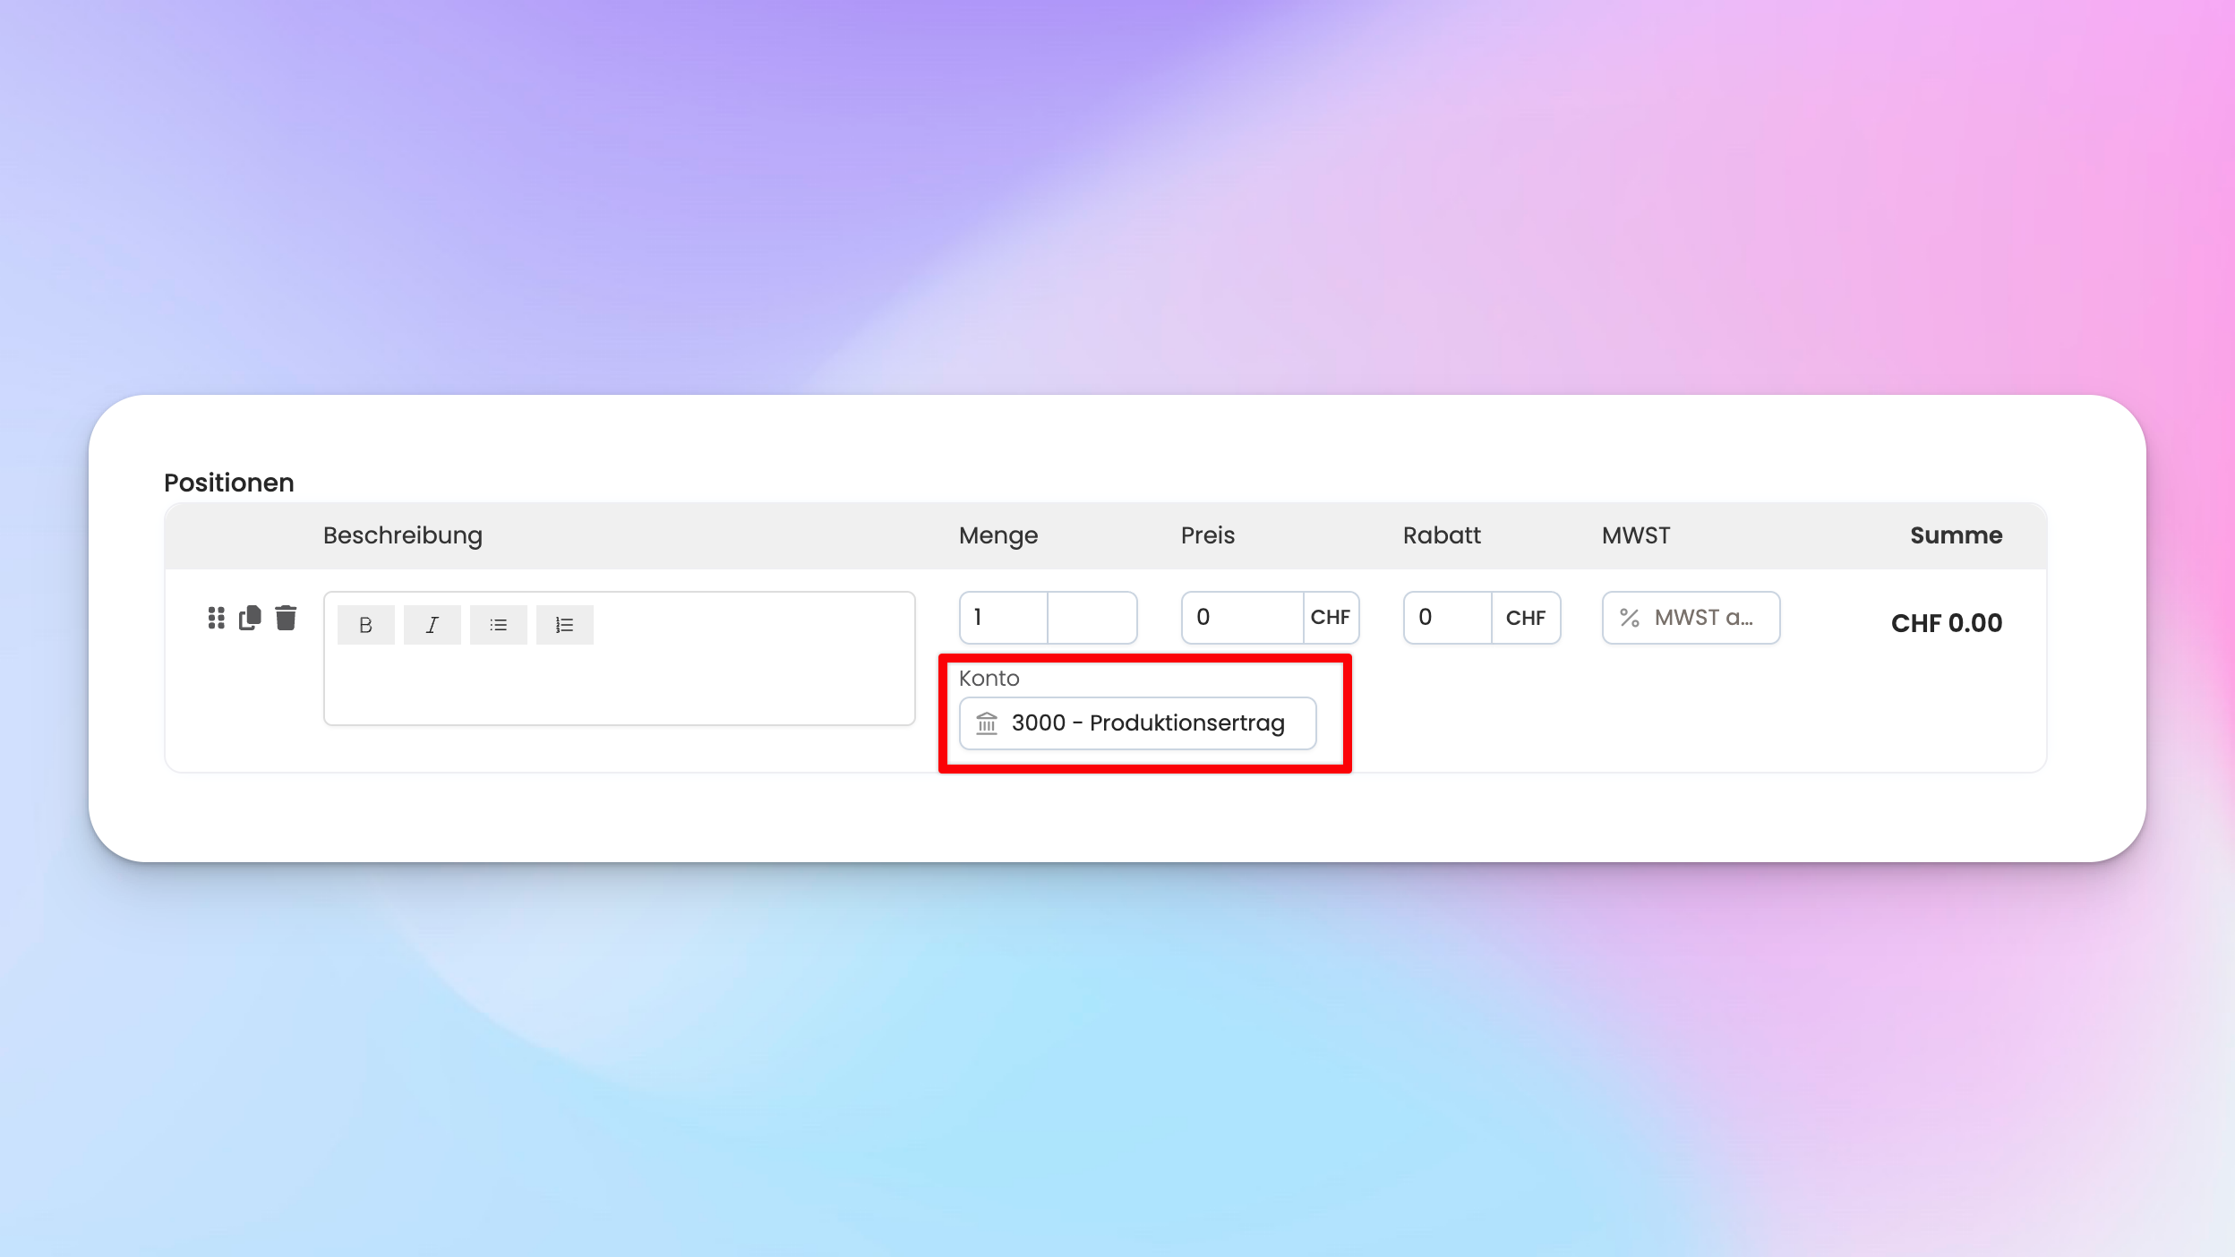
Task: Click the drag handle for the position row
Action: click(216, 618)
